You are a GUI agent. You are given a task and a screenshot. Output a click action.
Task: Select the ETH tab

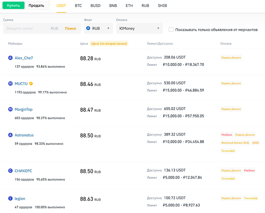coord(129,6)
